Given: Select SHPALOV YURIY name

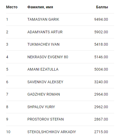Looking at the screenshot, I should (x=41, y=107).
